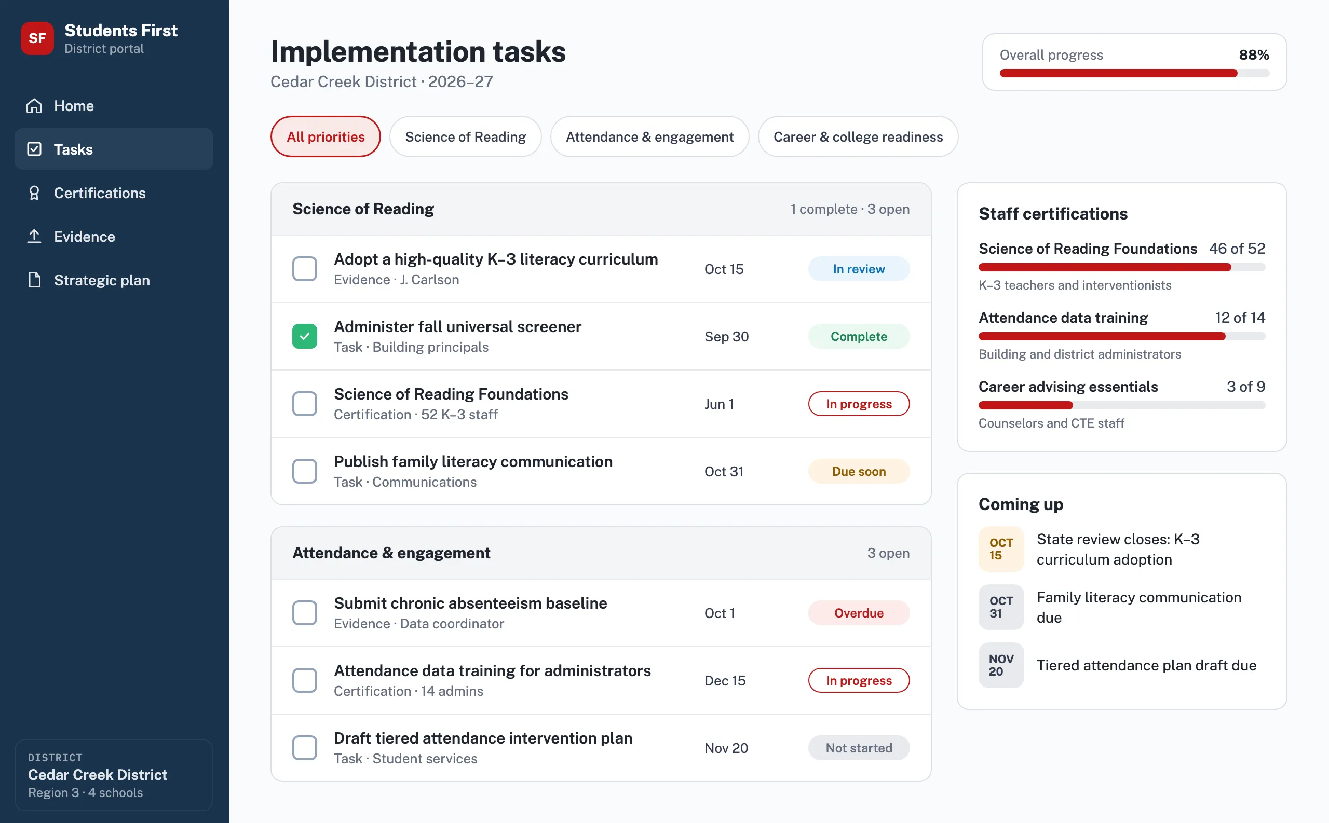Uncheck the Administer fall universal screener task
The height and width of the screenshot is (823, 1329).
pos(304,336)
